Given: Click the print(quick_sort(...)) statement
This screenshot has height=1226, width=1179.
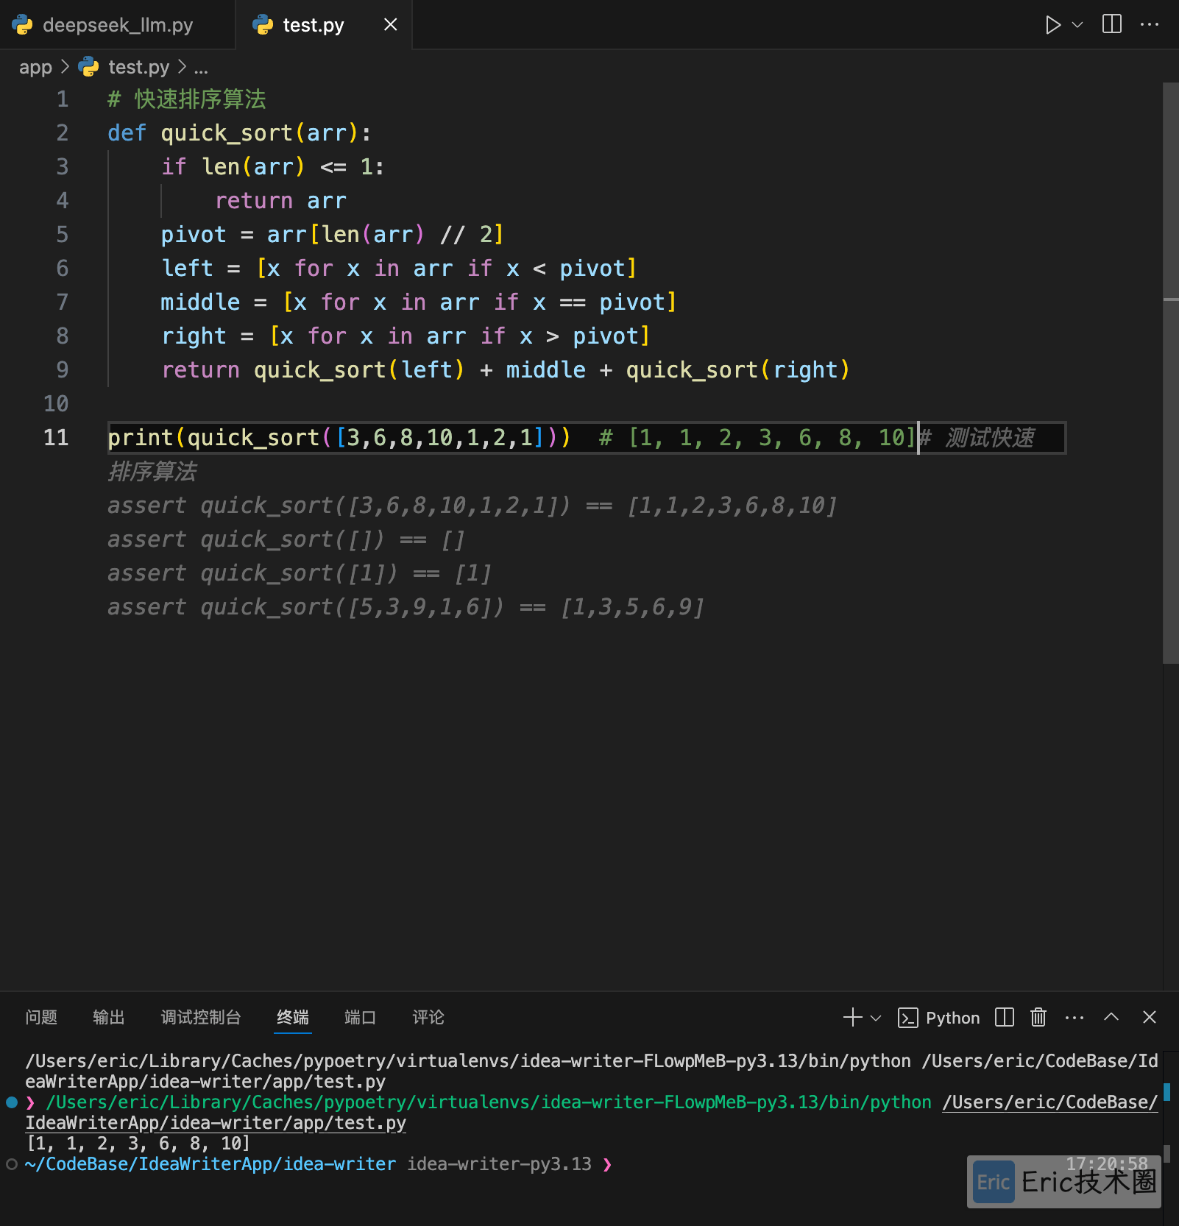Looking at the screenshot, I should pyautogui.click(x=339, y=438).
